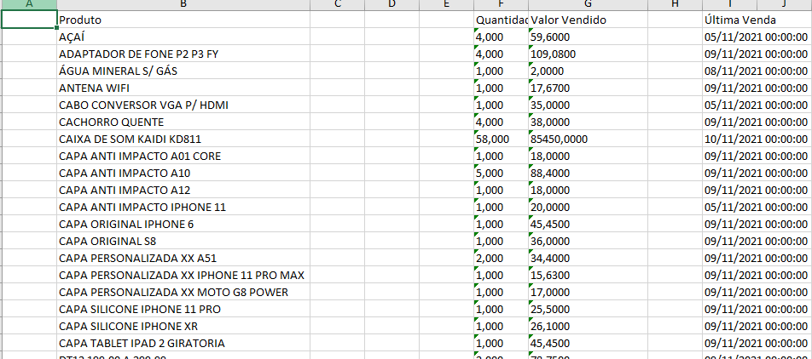
Task: Click the date 08/11/2021 00:00:00 cell
Action: coord(756,71)
